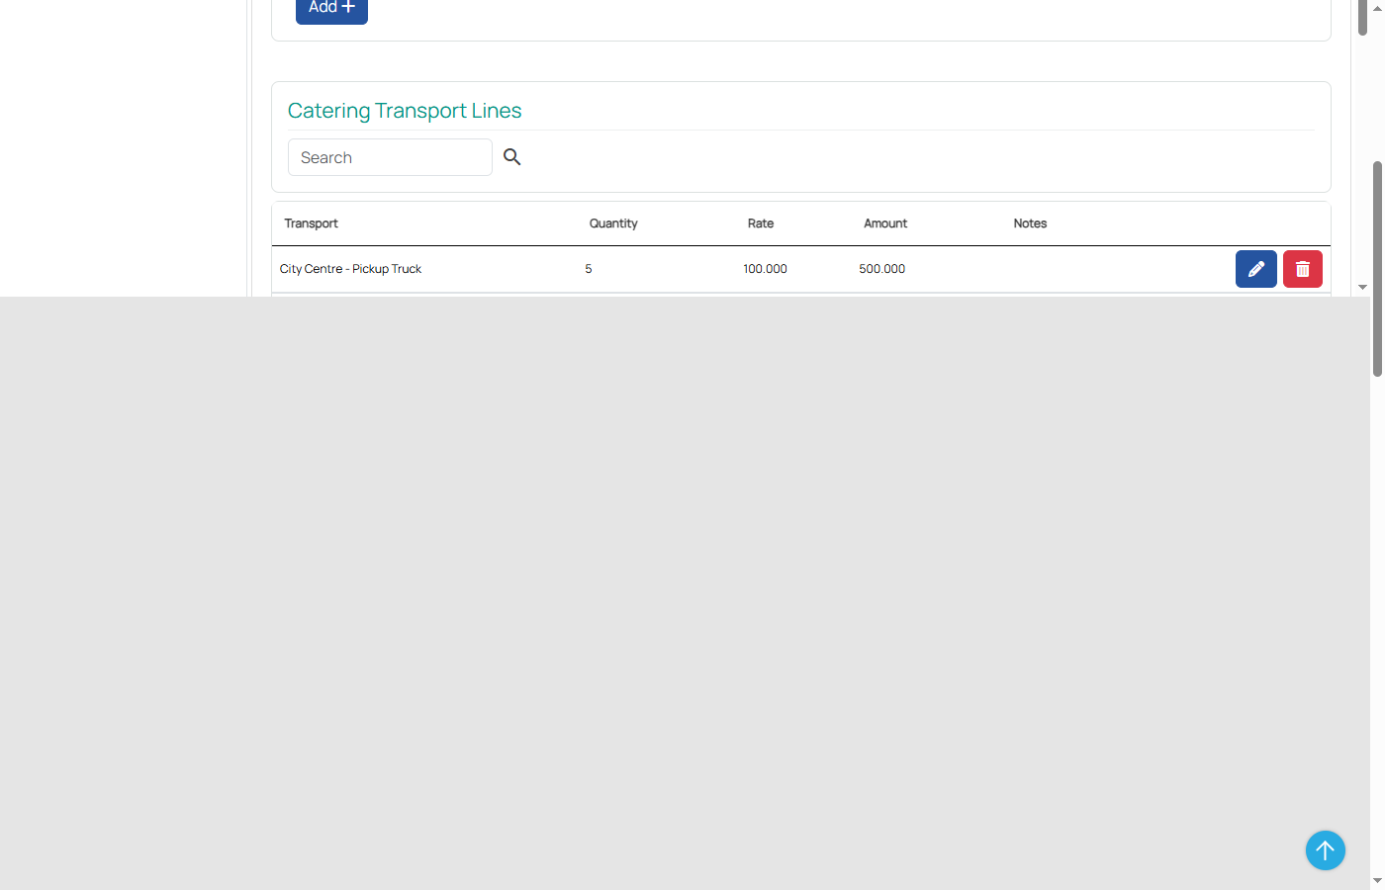Click the rate value 100.000

coord(765,269)
